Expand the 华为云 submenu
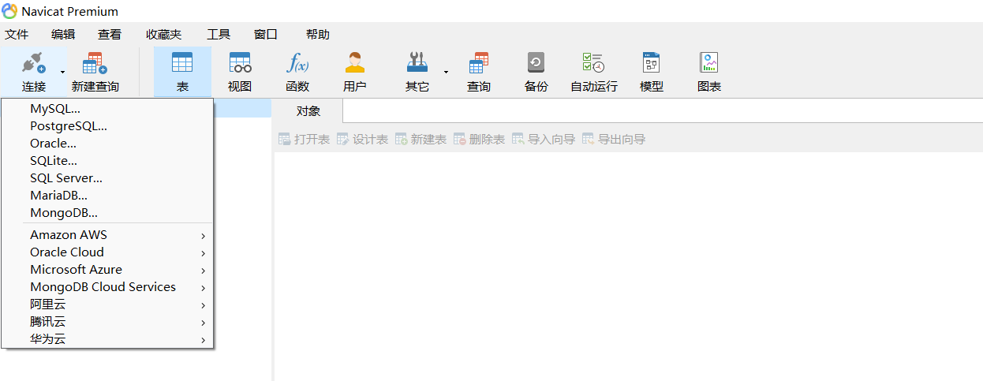Screen dimensions: 983x381 tap(107, 339)
